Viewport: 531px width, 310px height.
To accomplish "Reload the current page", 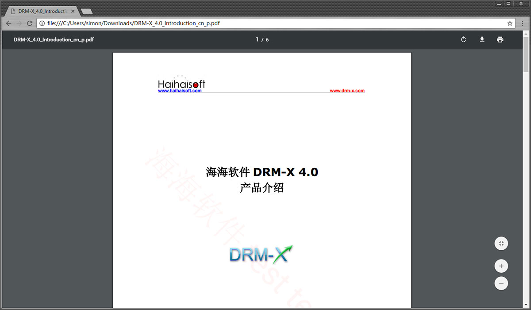I will click(x=30, y=23).
